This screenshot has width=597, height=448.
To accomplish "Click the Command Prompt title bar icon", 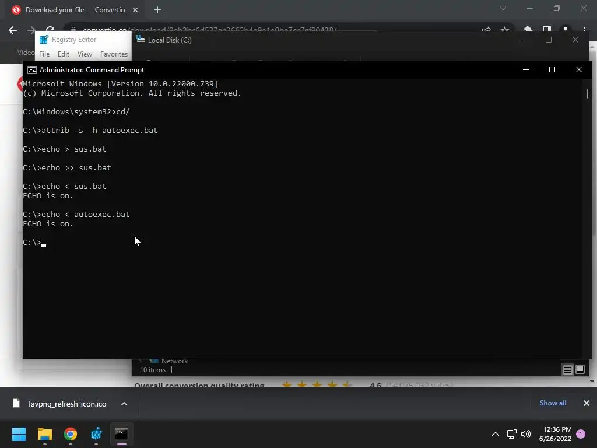I will pos(32,70).
